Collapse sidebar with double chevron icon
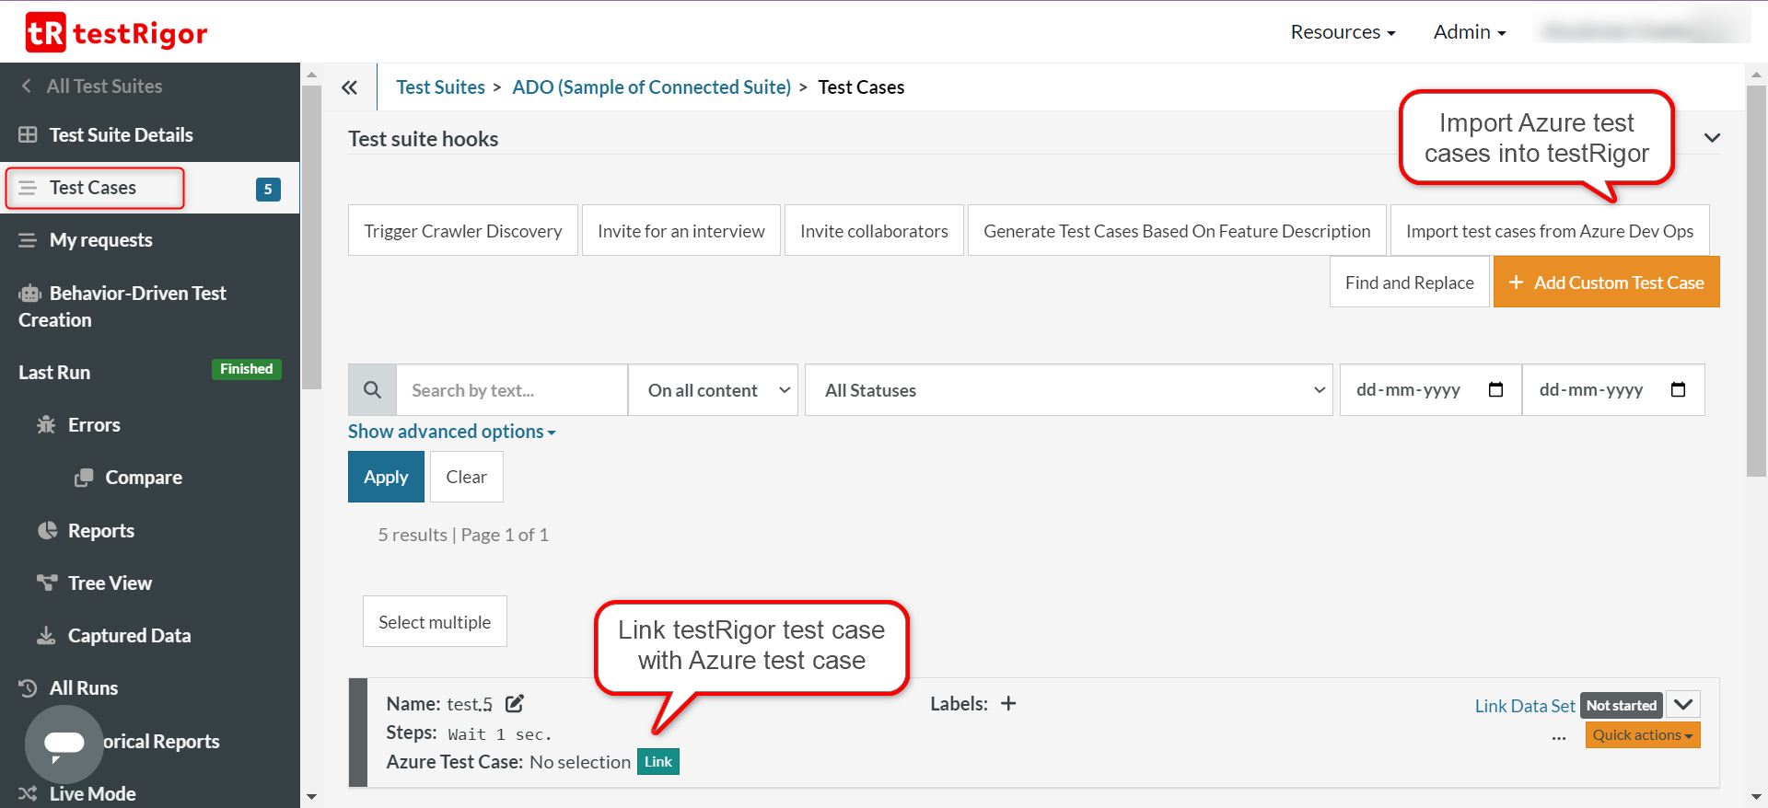 pos(349,87)
